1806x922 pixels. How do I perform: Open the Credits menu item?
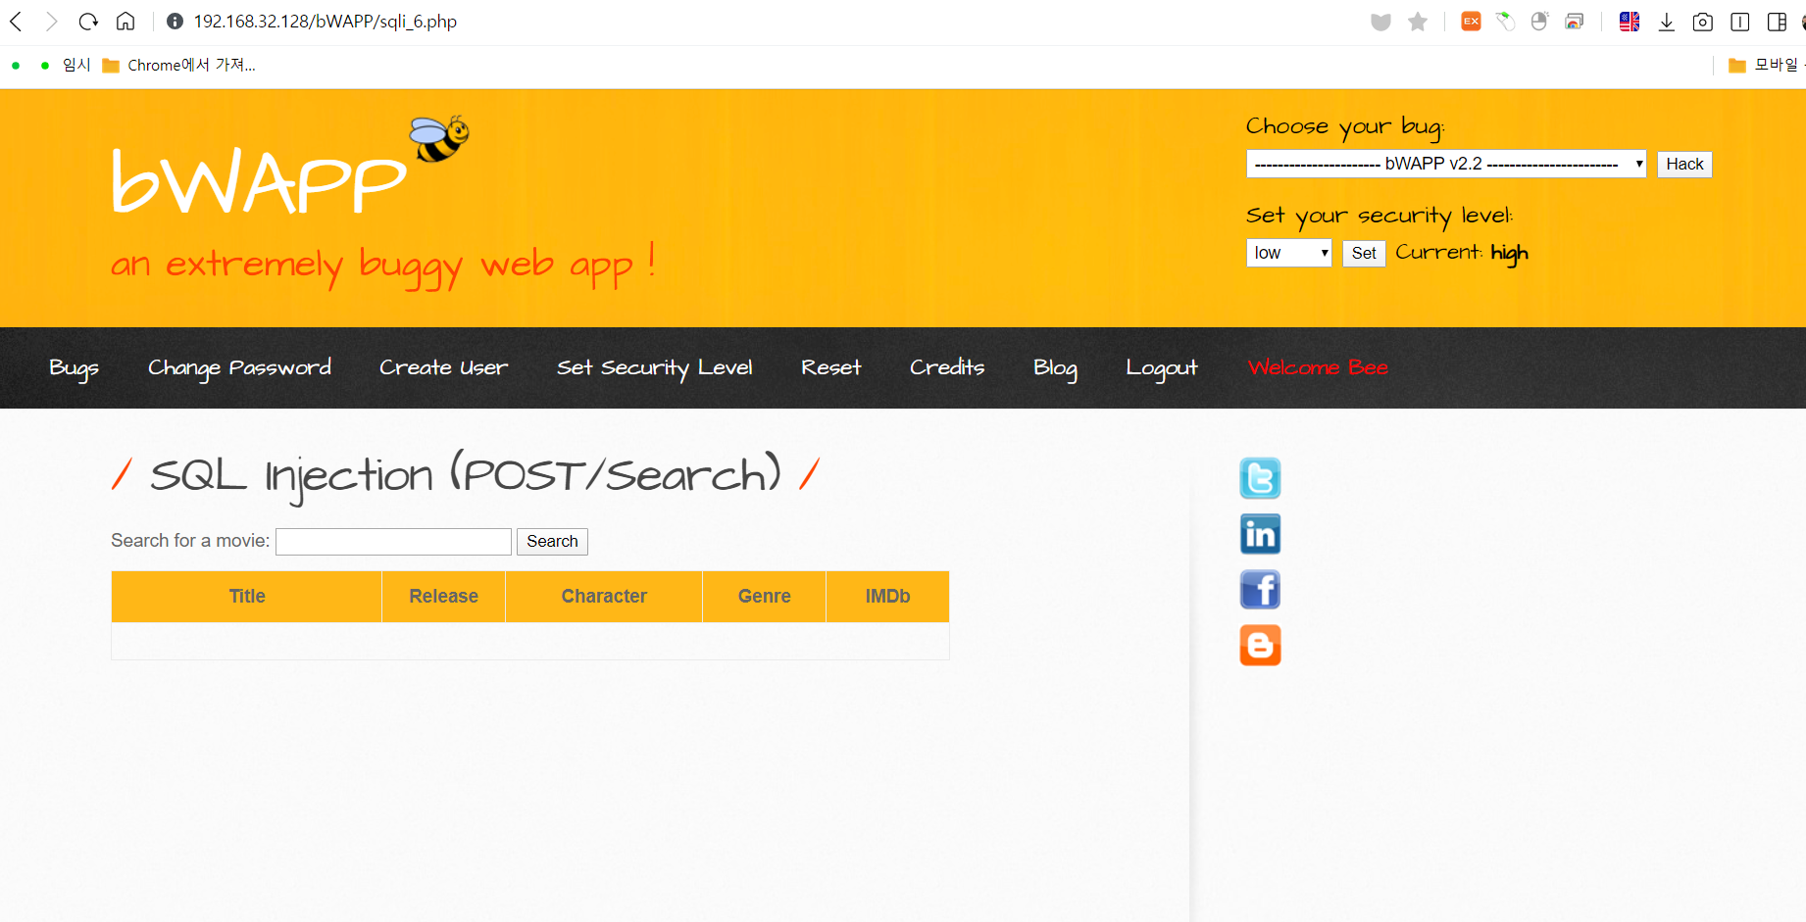point(946,367)
